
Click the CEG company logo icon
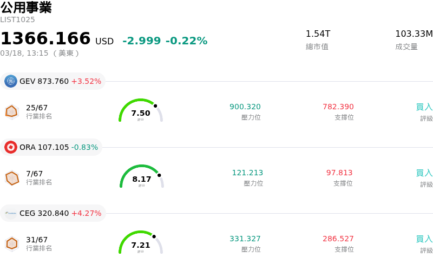[11, 213]
